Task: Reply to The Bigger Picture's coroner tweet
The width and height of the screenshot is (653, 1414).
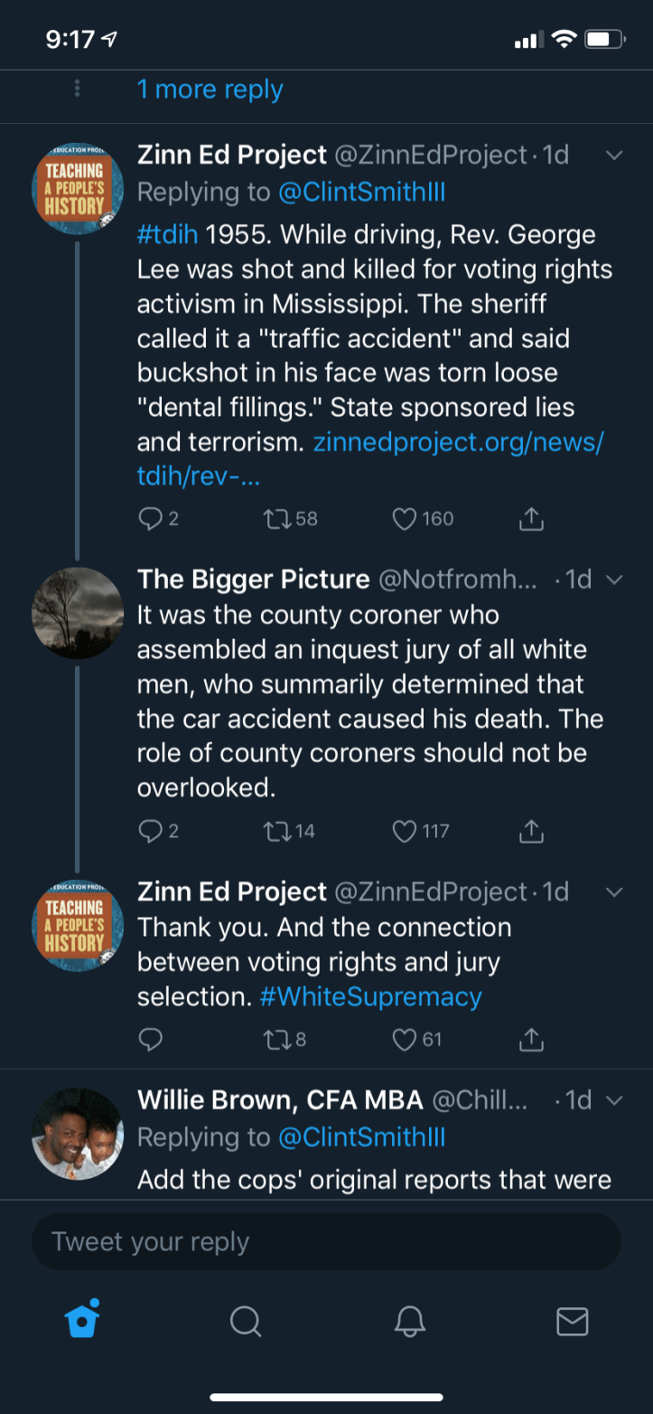Action: [149, 831]
